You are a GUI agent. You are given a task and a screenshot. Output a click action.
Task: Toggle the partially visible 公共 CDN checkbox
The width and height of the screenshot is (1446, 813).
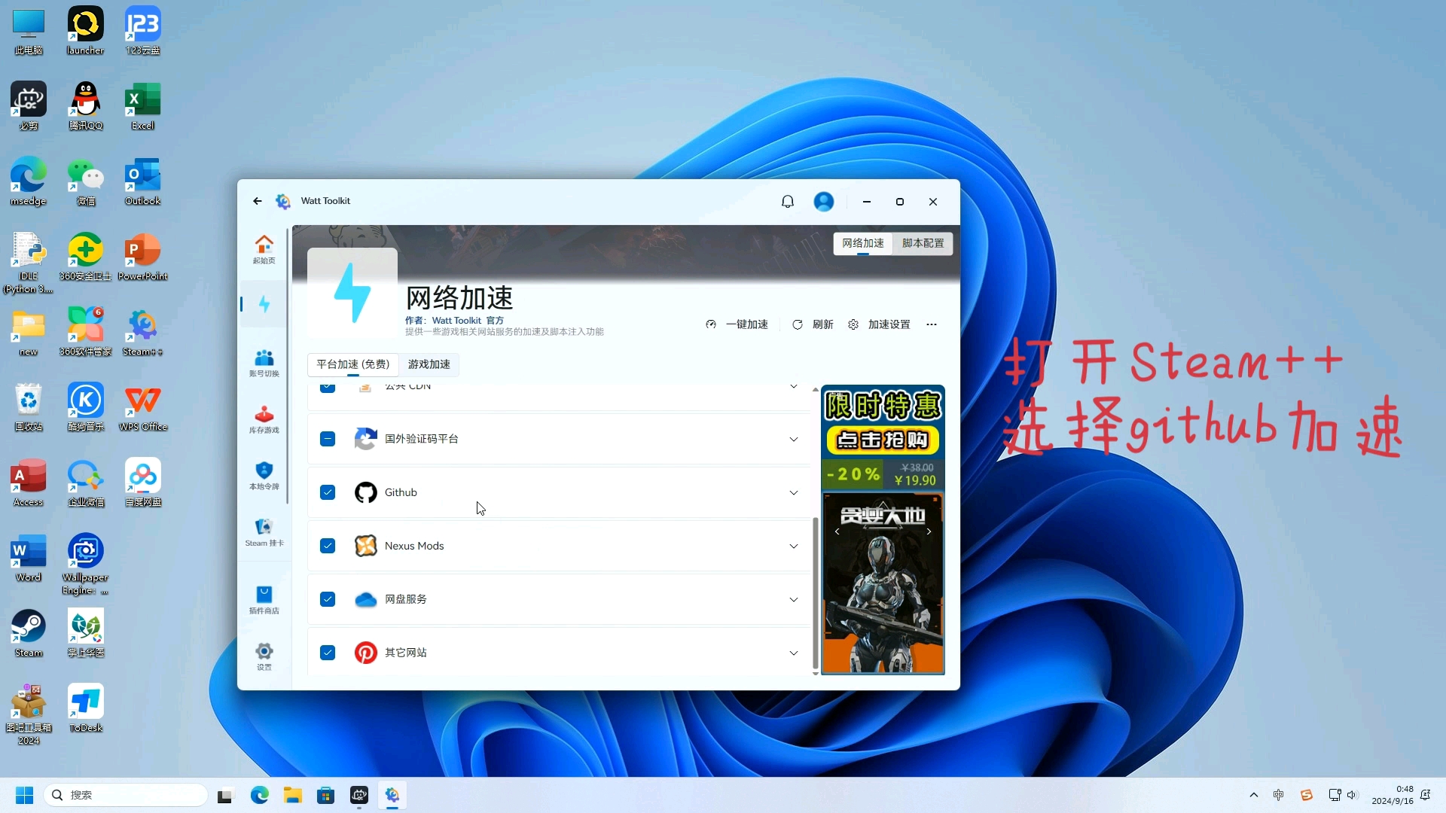click(x=328, y=388)
